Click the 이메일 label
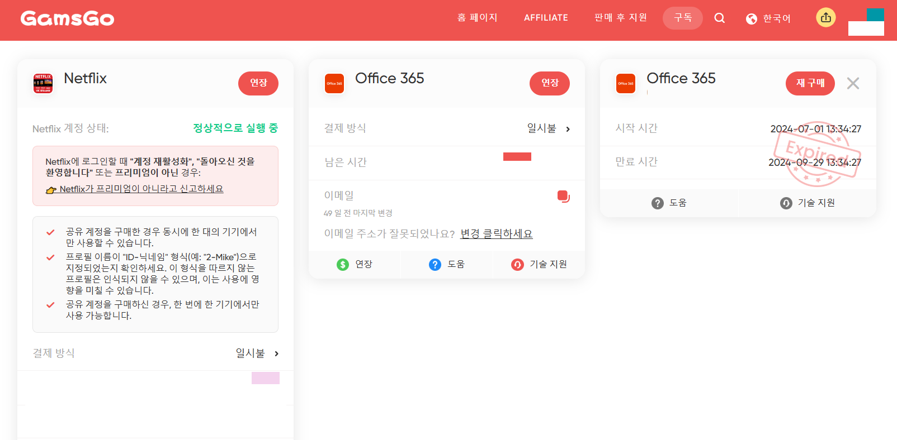 click(339, 195)
